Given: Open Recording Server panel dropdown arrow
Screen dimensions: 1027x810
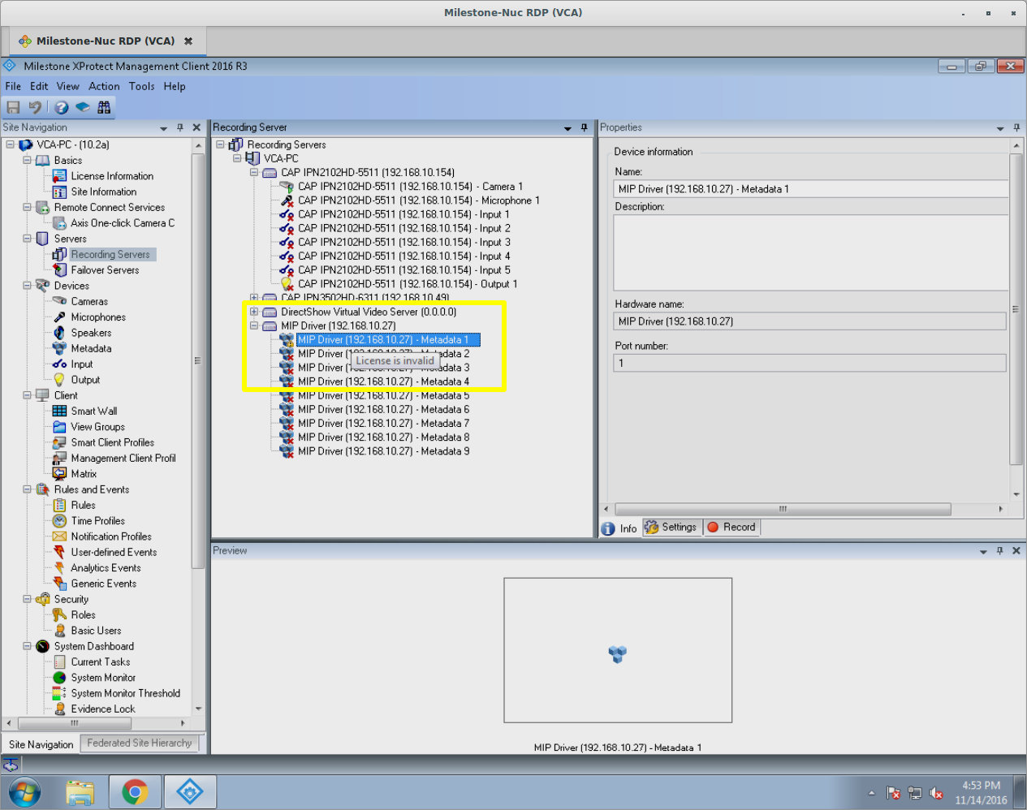Looking at the screenshot, I should tap(567, 128).
